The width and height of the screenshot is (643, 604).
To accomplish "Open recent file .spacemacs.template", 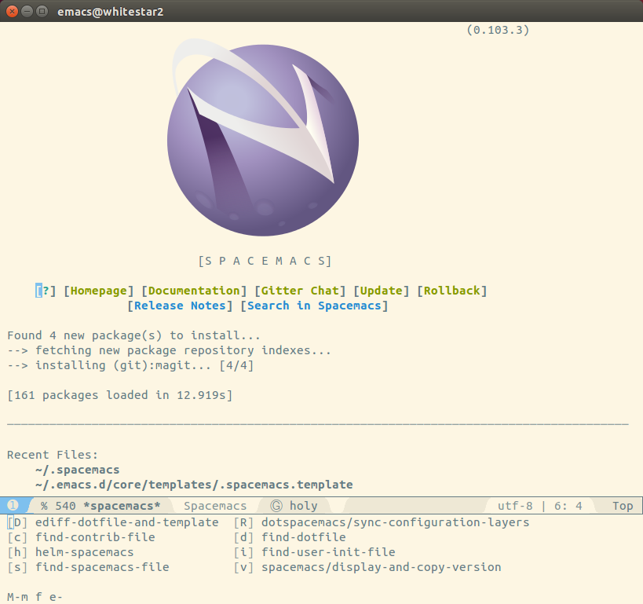I will coord(194,485).
